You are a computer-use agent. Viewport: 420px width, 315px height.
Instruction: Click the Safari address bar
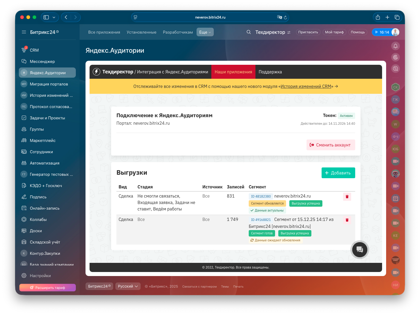[210, 17]
